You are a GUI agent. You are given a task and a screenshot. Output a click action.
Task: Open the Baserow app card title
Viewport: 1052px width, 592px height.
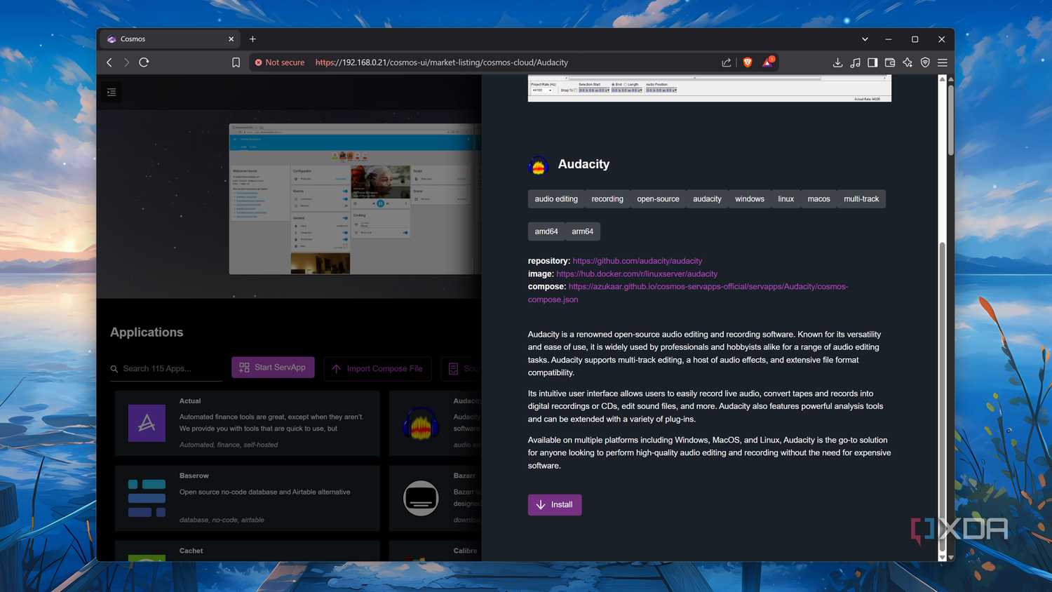pos(194,476)
